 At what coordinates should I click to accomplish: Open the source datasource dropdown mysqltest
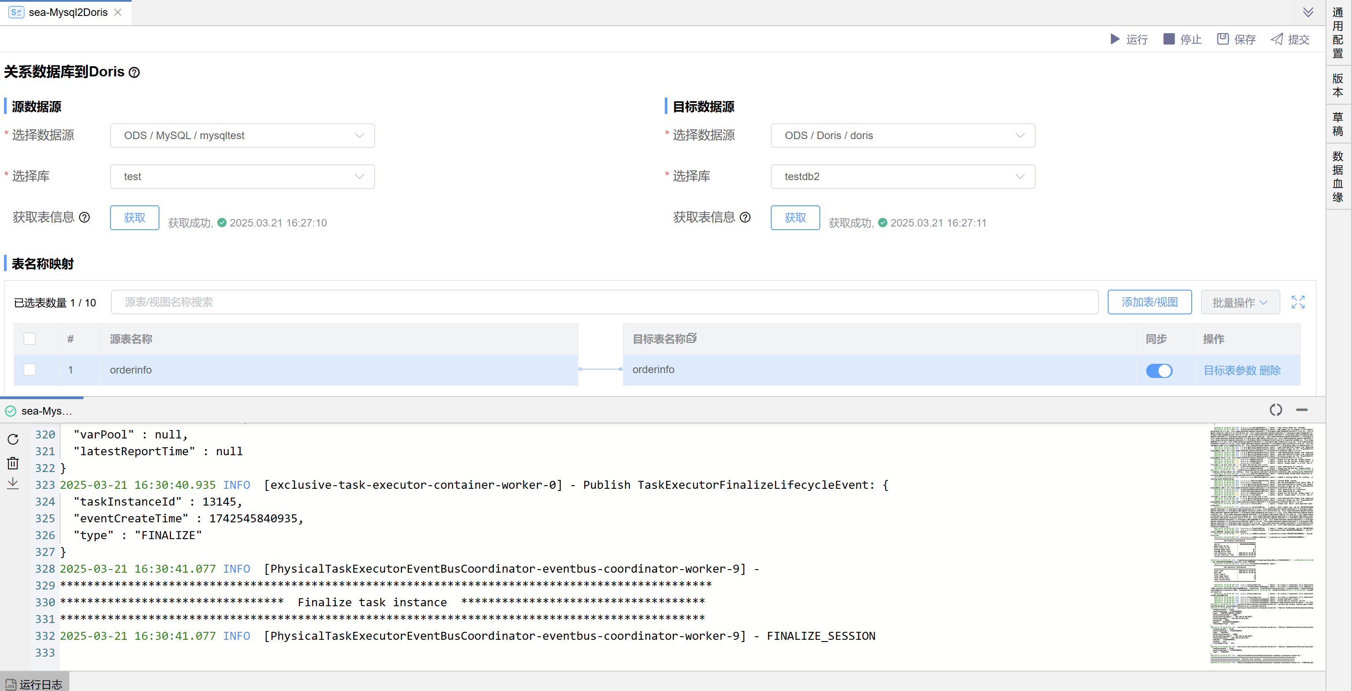[x=242, y=136]
